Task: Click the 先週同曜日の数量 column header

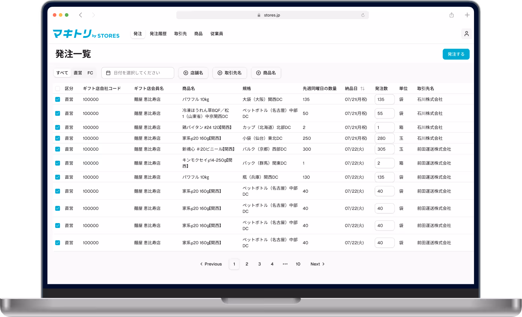Action: 320,89
